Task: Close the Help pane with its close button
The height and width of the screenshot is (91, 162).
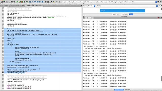Action: [x=84, y=4]
